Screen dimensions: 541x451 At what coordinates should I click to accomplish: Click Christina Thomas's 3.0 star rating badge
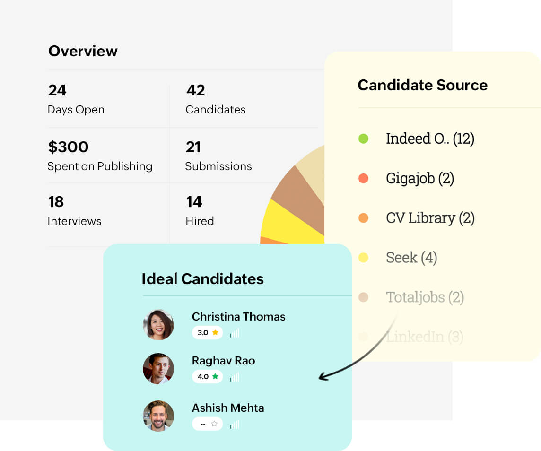pyautogui.click(x=207, y=333)
